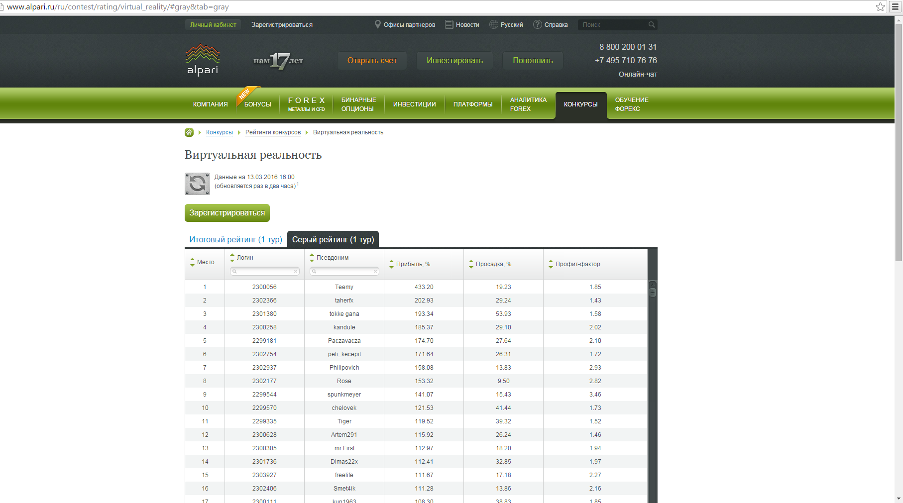Open Личный кабинет
Image resolution: width=903 pixels, height=503 pixels.
(x=213, y=24)
